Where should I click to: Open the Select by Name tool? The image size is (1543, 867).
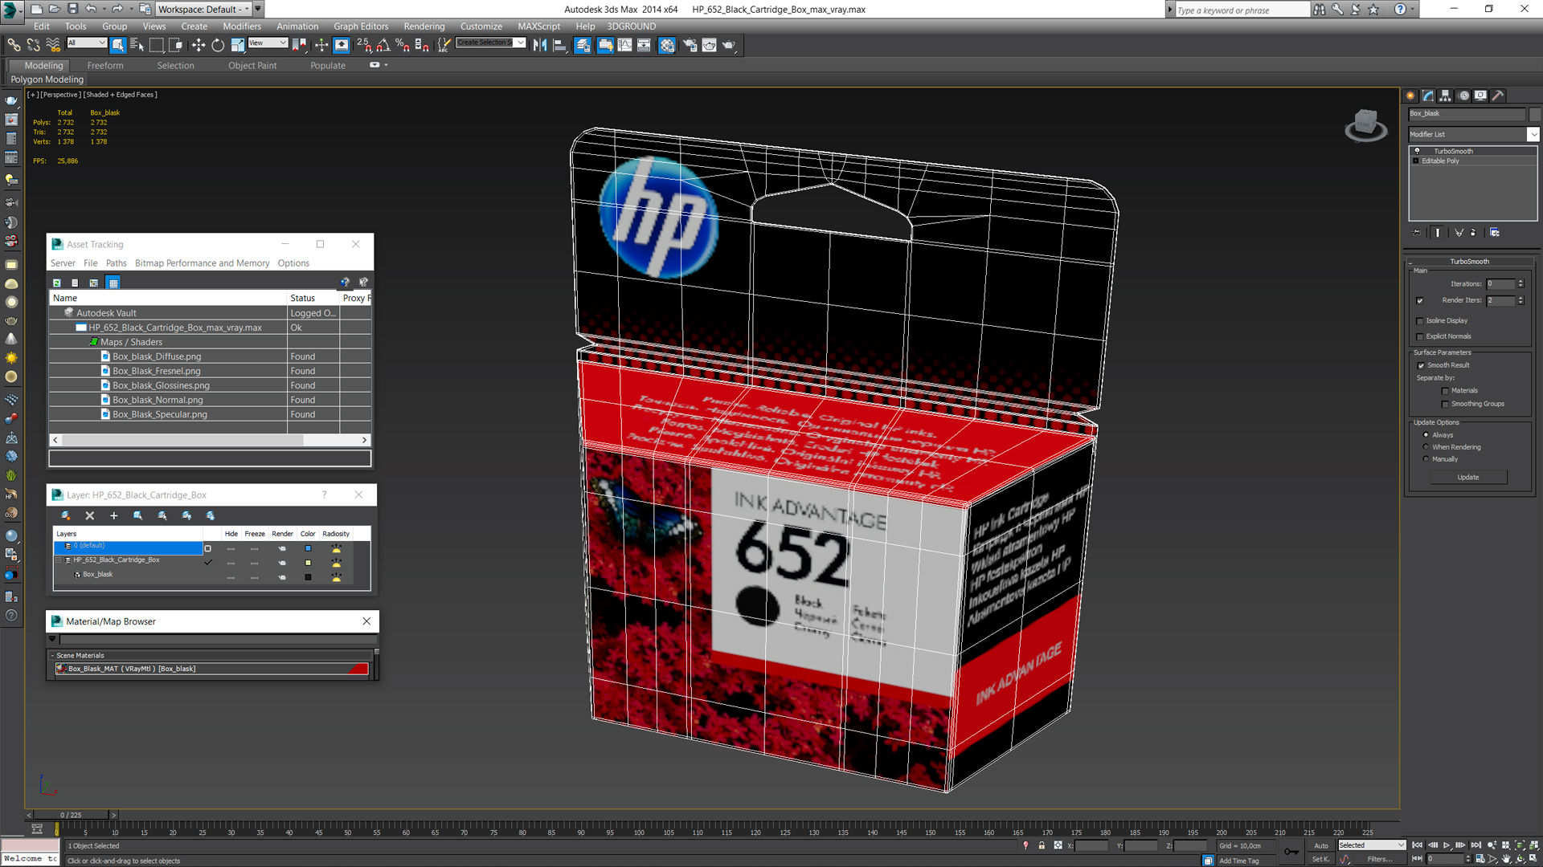(x=137, y=45)
